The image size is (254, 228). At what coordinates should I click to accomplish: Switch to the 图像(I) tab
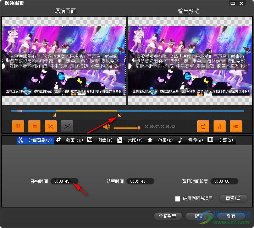point(100,140)
